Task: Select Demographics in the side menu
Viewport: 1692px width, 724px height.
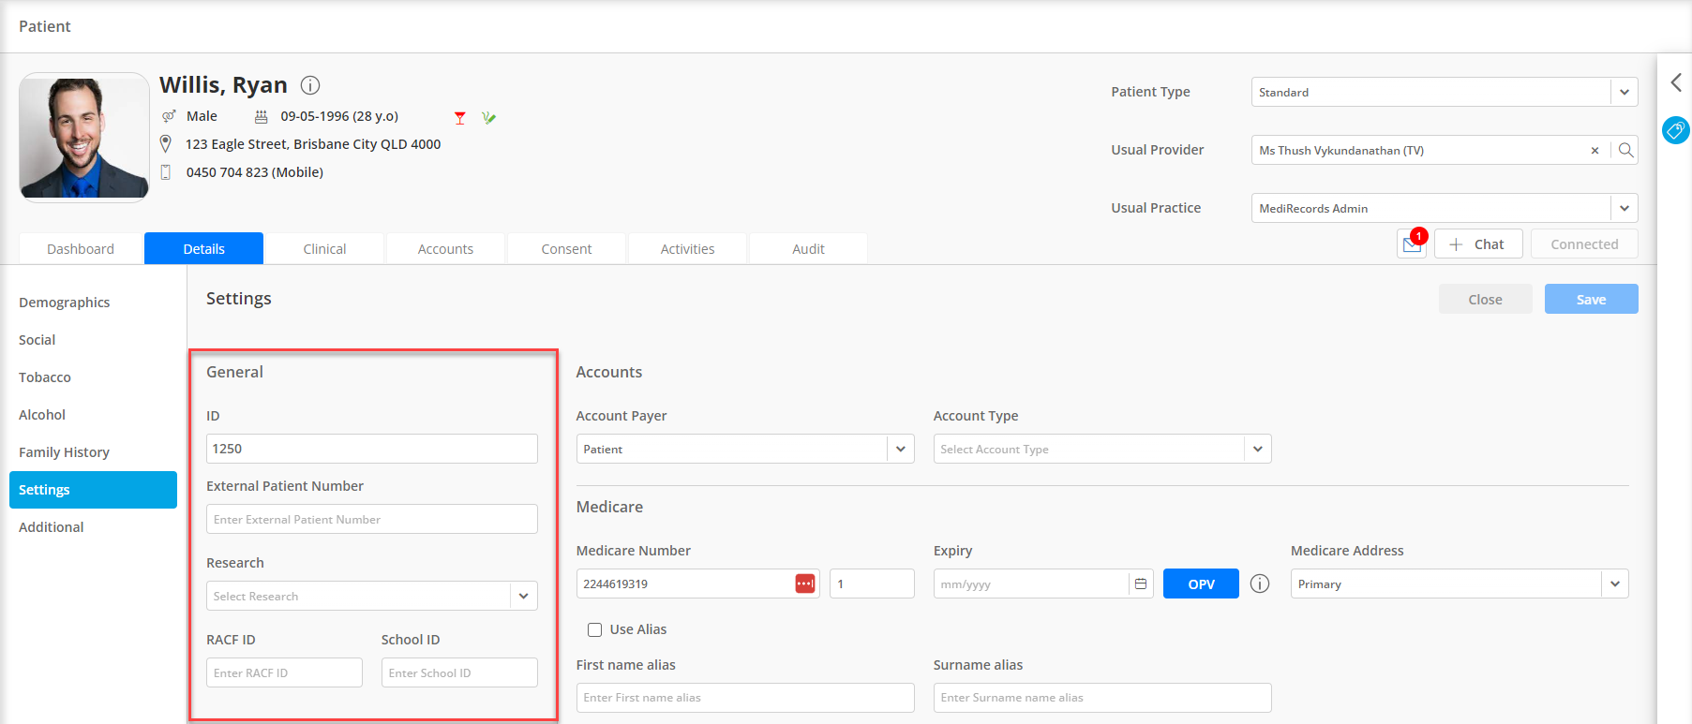Action: (x=93, y=303)
